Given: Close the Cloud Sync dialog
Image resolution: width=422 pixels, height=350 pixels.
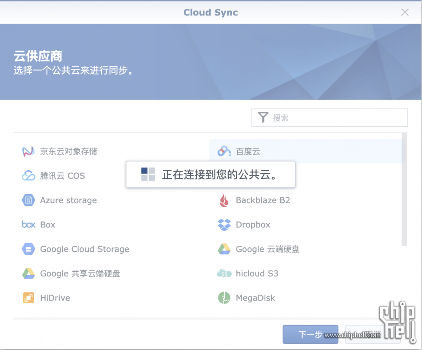Looking at the screenshot, I should (405, 12).
